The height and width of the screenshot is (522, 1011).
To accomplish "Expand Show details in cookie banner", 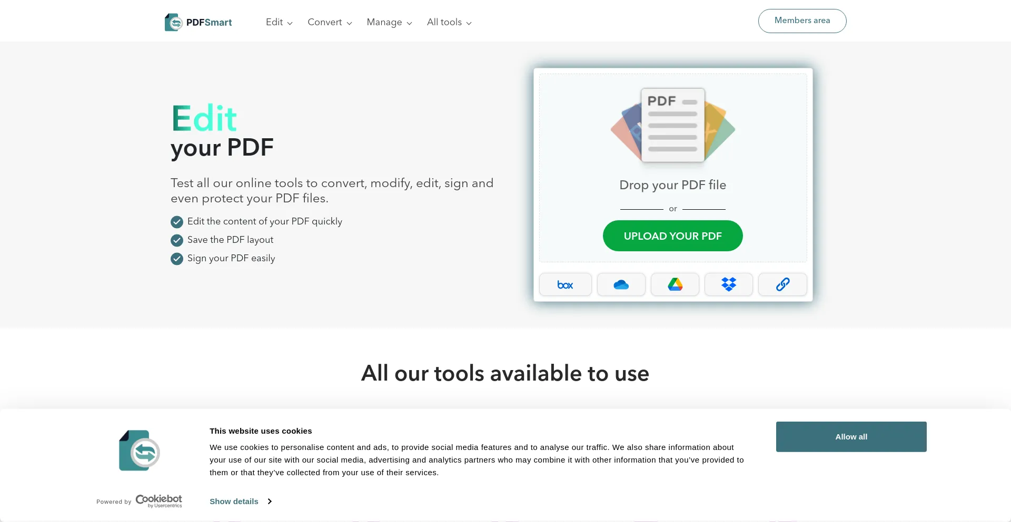I will point(240,501).
